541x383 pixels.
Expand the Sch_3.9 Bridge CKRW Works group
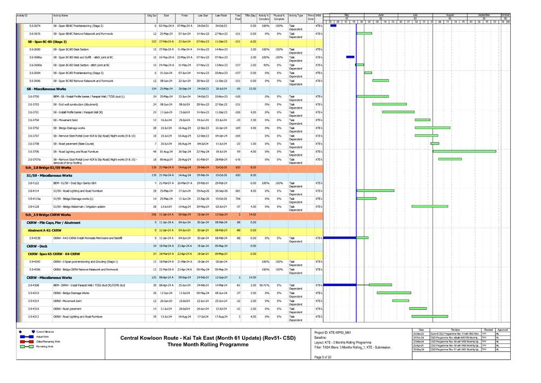(54, 214)
